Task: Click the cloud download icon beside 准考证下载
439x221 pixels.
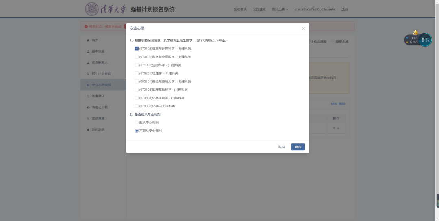Action: (x=88, y=107)
